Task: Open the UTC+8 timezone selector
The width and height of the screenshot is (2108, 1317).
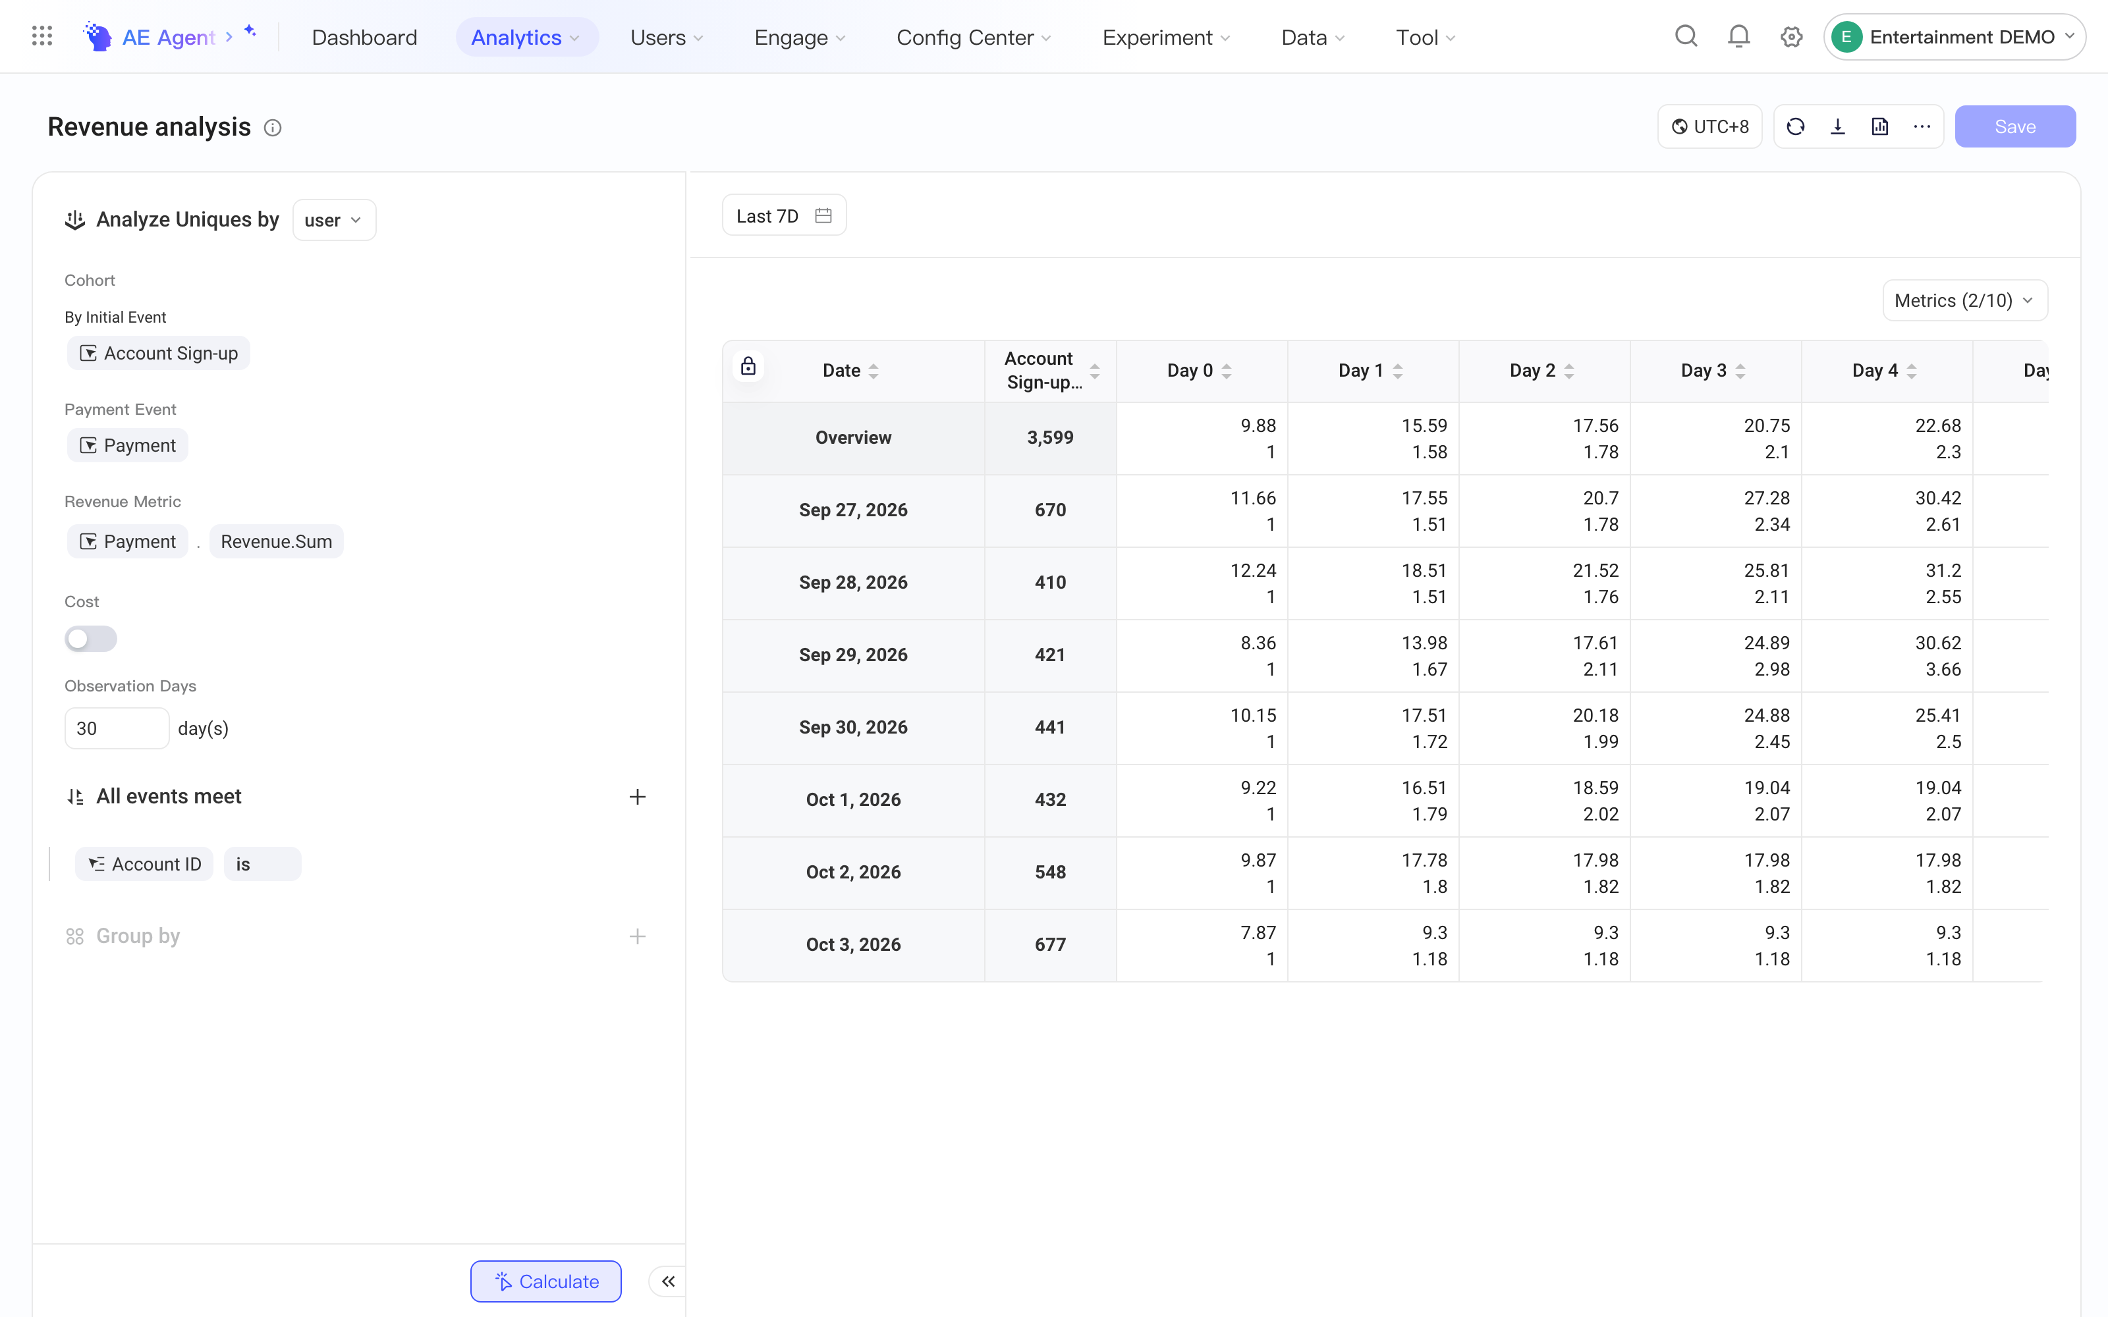Action: (1710, 127)
